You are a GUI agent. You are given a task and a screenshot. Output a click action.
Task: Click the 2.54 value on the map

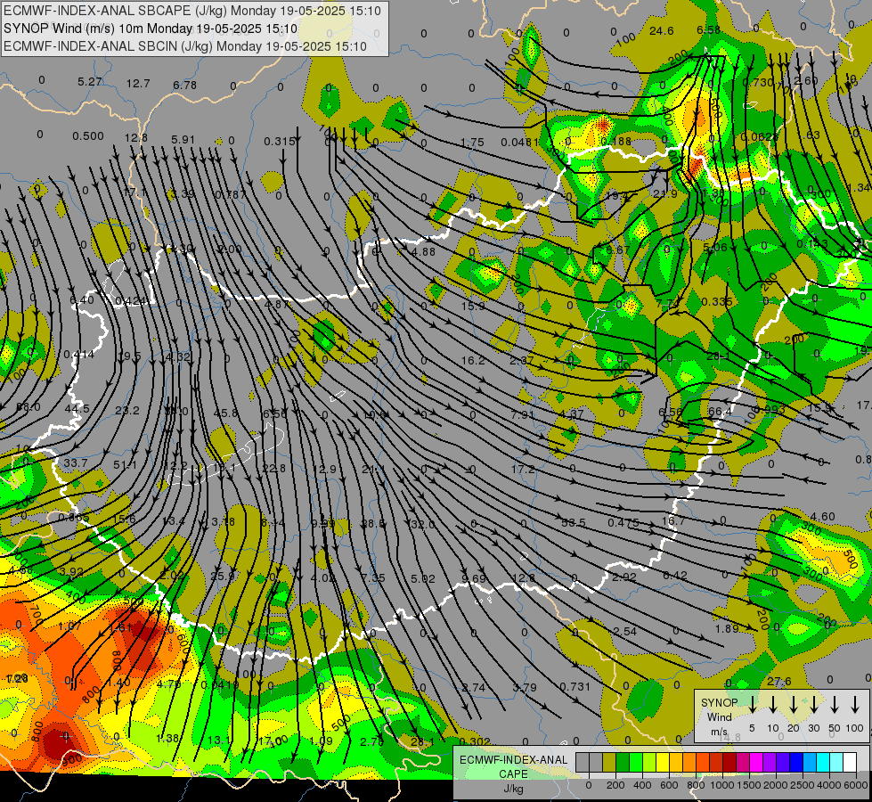coord(624,631)
